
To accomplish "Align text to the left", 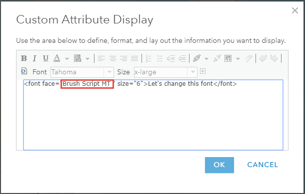I will tap(101, 58).
